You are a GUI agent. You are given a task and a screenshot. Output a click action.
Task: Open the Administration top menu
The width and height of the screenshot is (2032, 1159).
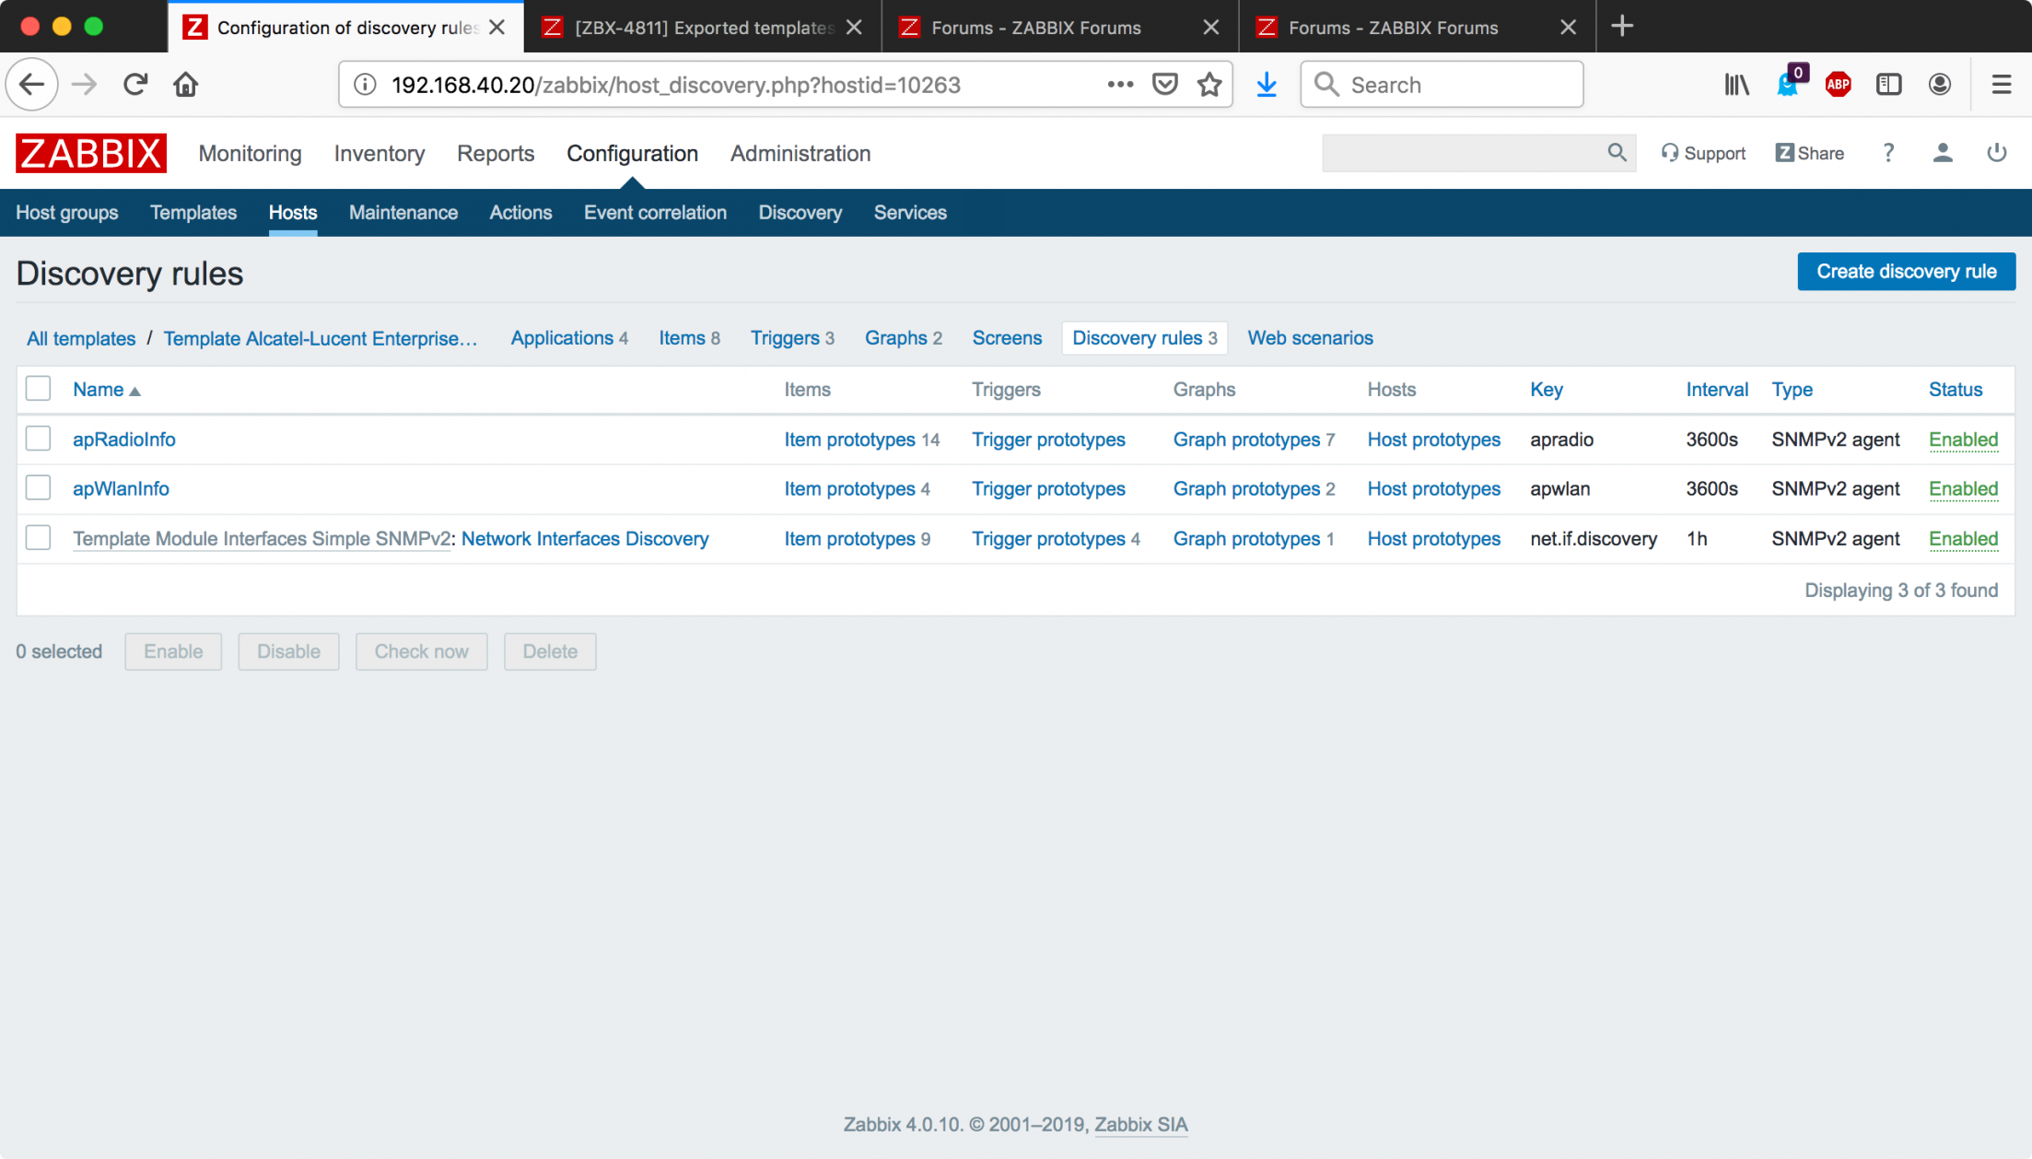(800, 154)
